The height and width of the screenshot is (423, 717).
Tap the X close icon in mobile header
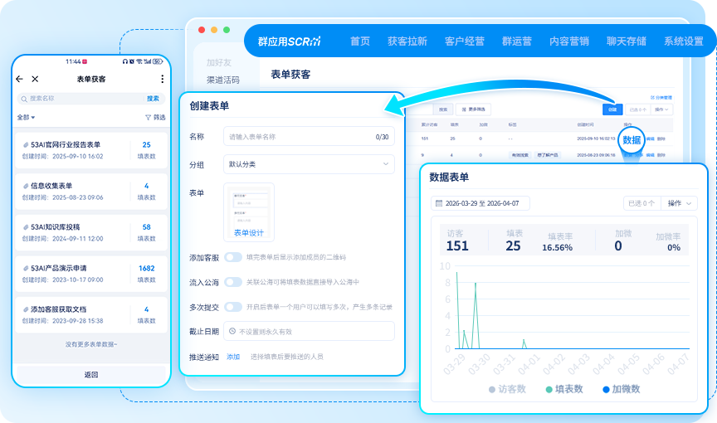click(35, 79)
